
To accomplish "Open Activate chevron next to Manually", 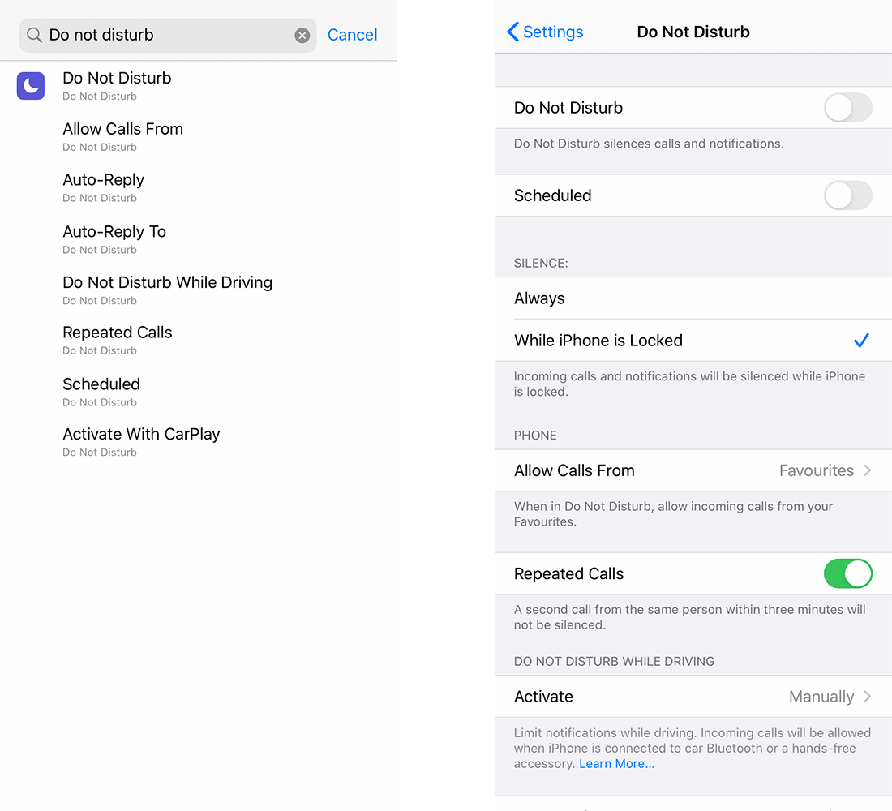I will [868, 697].
